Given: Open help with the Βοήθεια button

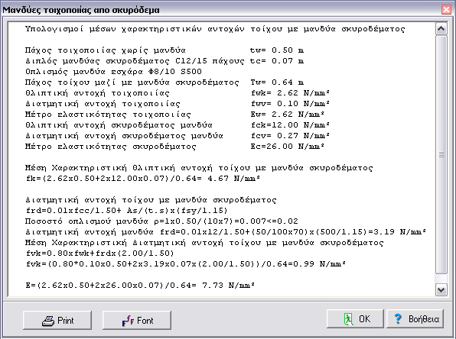Looking at the screenshot, I should (415, 318).
